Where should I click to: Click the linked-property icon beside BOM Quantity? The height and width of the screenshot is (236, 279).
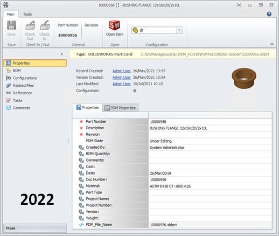(x=81, y=154)
